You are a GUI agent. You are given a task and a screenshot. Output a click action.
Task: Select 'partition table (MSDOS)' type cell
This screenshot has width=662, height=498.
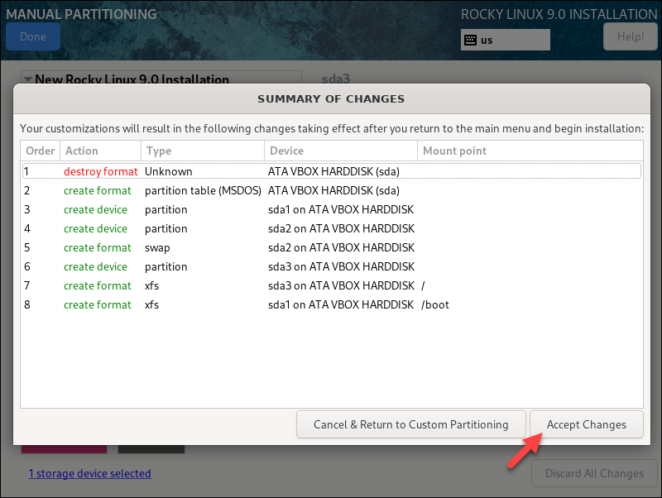coord(203,190)
